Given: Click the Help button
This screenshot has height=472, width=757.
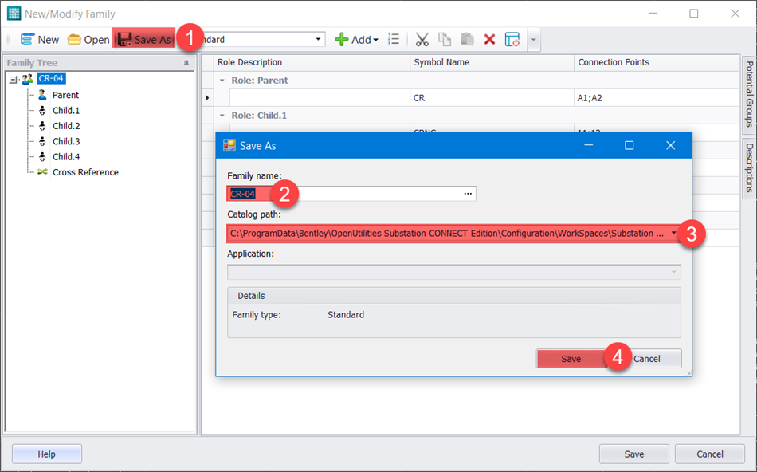Looking at the screenshot, I should pyautogui.click(x=46, y=454).
